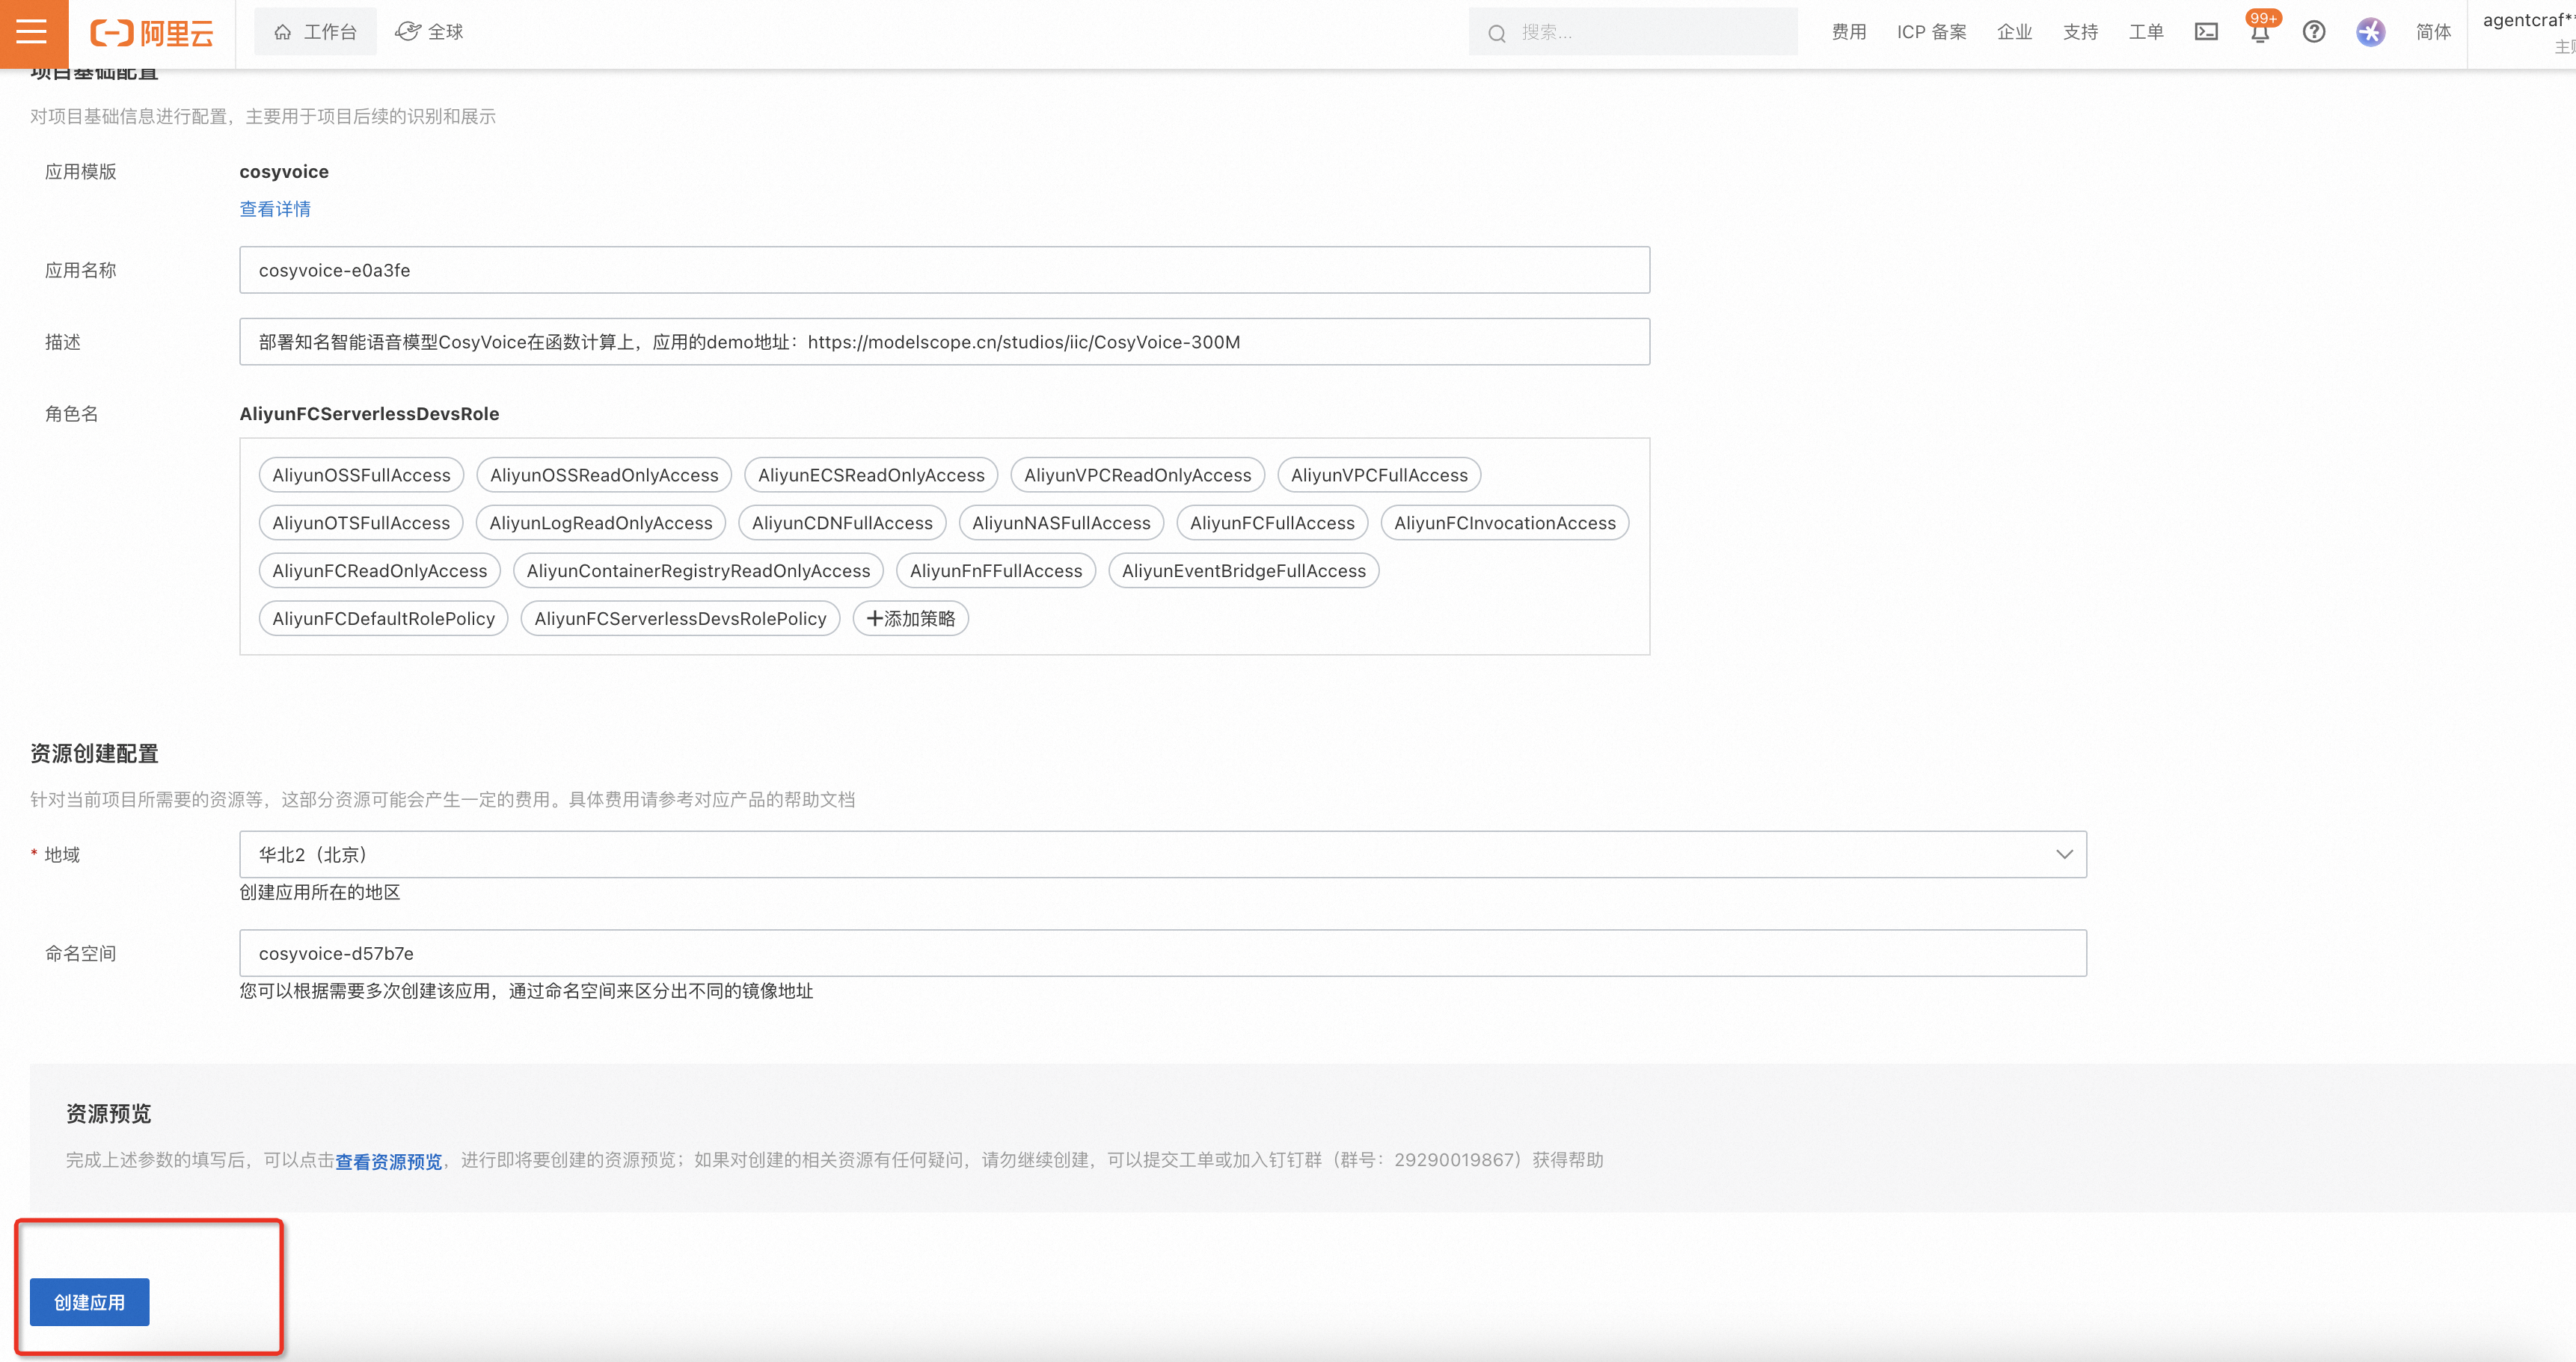Click the 查看资源预览 link
2576x1362 pixels.
click(x=388, y=1160)
